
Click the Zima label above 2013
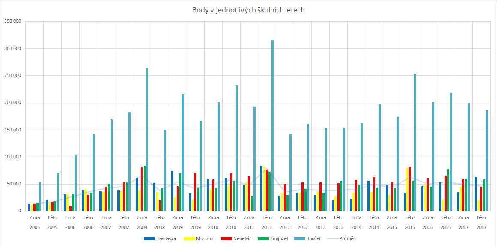[x=320, y=217]
